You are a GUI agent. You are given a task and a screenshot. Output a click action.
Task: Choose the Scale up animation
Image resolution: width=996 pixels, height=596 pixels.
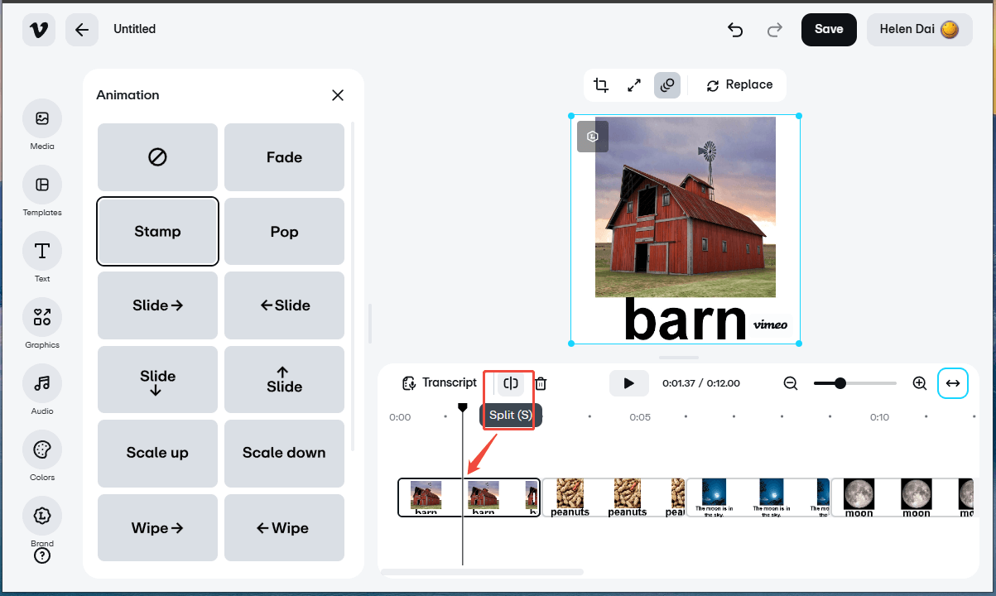[x=157, y=454]
